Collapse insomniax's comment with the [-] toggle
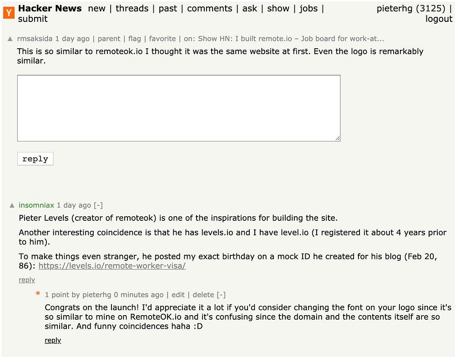The width and height of the screenshot is (455, 357). [98, 205]
